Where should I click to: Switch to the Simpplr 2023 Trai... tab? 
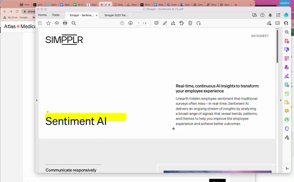click(x=116, y=15)
